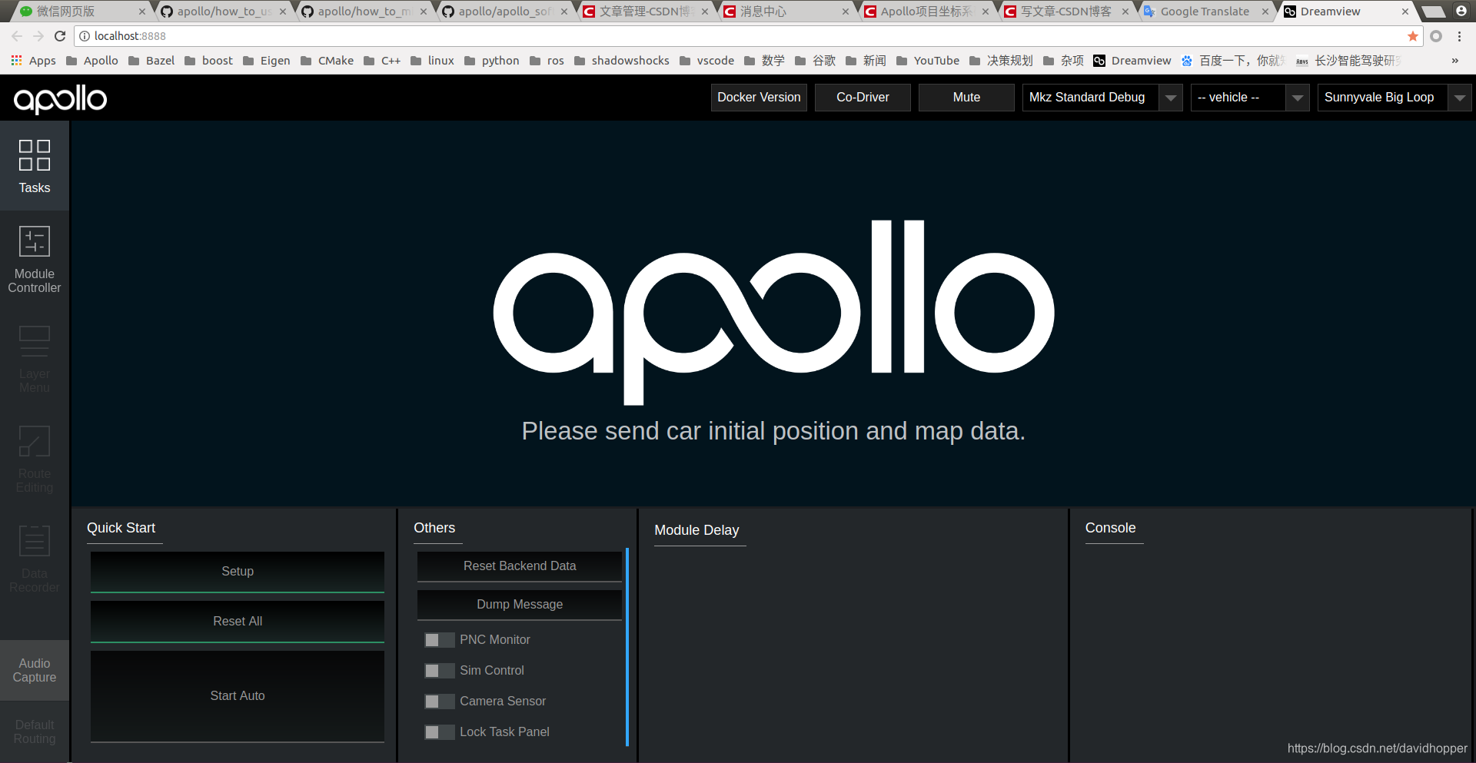The width and height of the screenshot is (1476, 763).
Task: Open the ros bookmarks folder
Action: coord(547,61)
